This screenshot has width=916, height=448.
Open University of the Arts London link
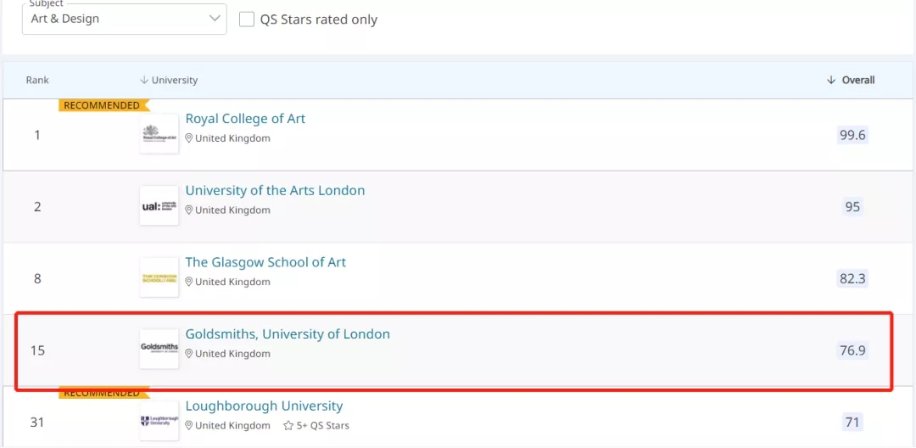click(x=275, y=190)
